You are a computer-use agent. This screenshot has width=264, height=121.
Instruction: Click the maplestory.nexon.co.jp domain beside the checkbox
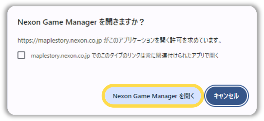pos(61,56)
